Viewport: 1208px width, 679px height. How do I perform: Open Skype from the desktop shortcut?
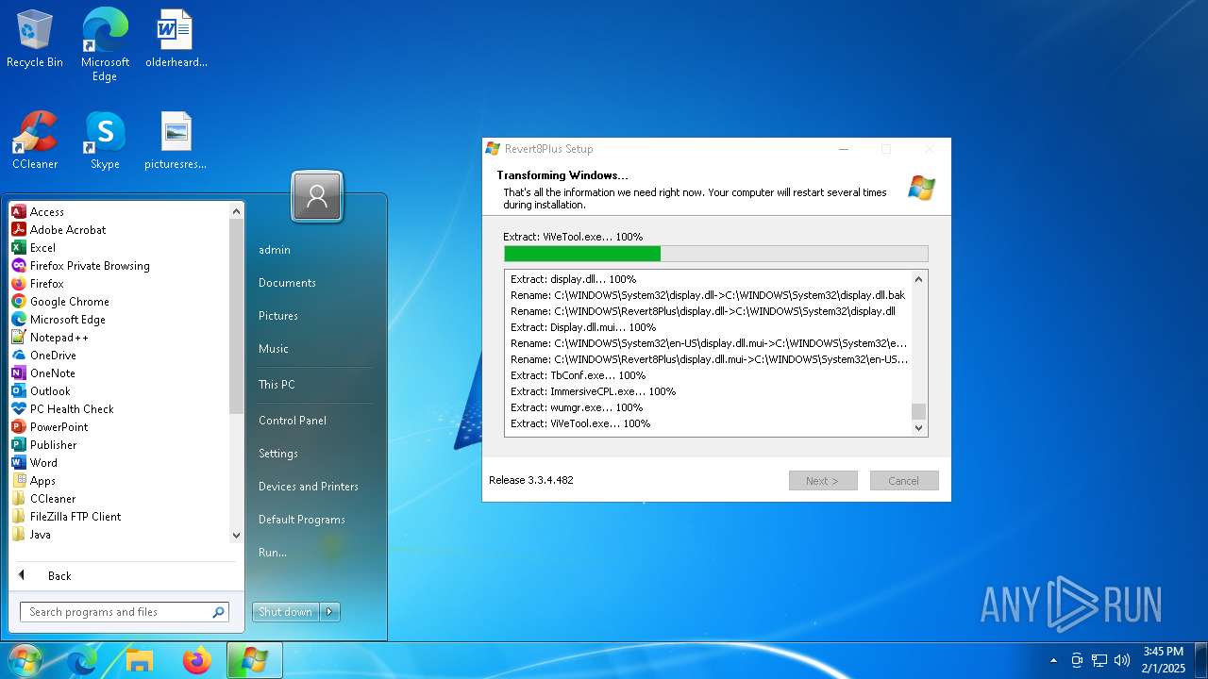[x=105, y=141]
